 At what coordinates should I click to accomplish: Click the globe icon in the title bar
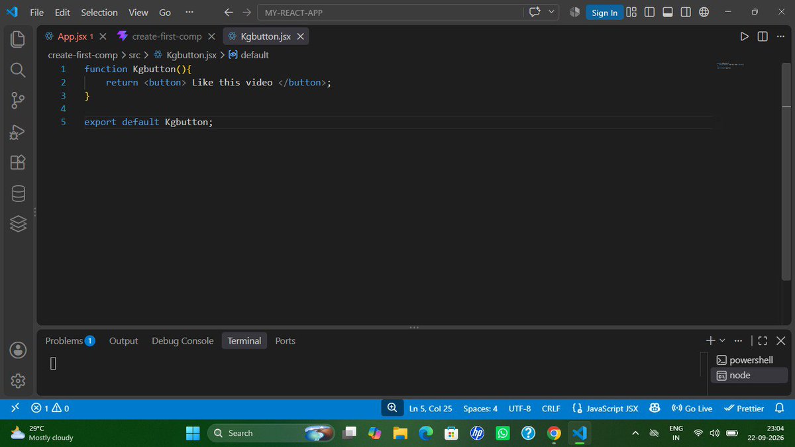(704, 12)
